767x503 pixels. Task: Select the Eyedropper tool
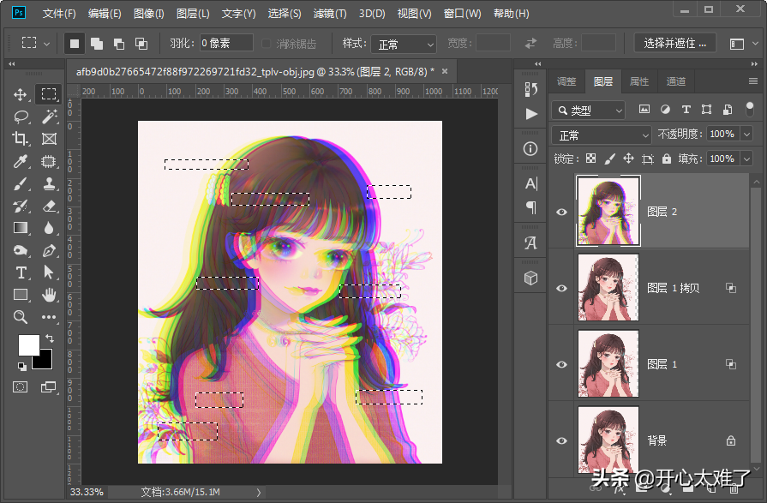tap(21, 162)
